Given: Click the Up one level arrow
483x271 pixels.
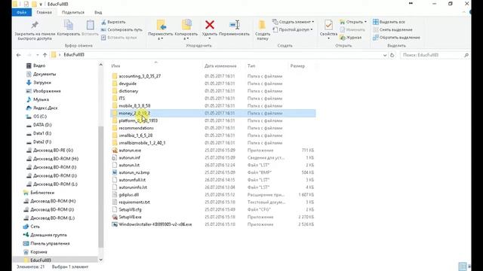Looking at the screenshot, I should click(45, 55).
